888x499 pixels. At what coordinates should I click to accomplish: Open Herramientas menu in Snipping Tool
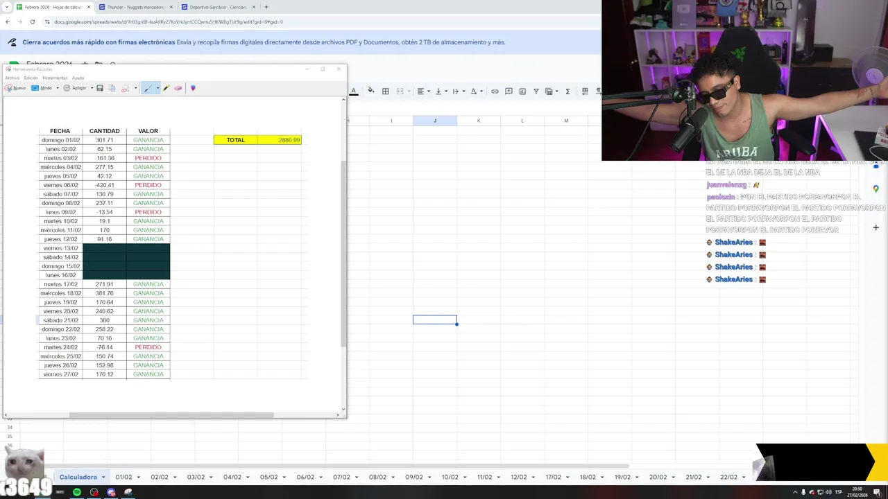[x=55, y=78]
